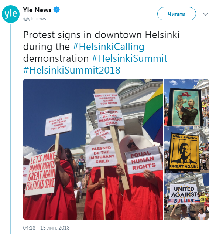Viewport: 216px width, 234px height.
Task: Open the Putin painting photo thumbnail
Action: (x=186, y=102)
